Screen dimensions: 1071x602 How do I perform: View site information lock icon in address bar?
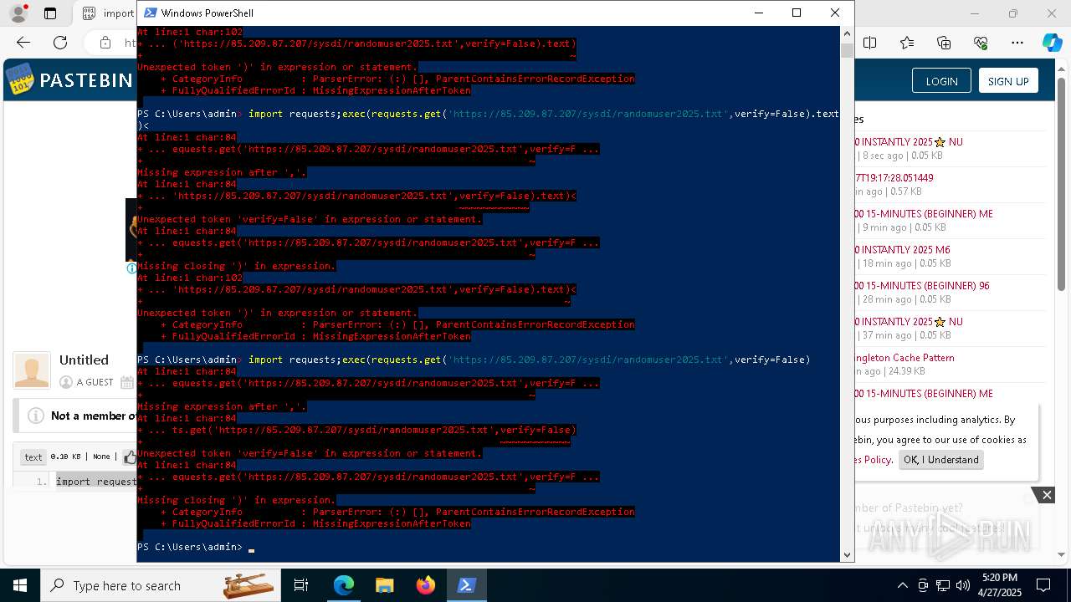point(105,43)
